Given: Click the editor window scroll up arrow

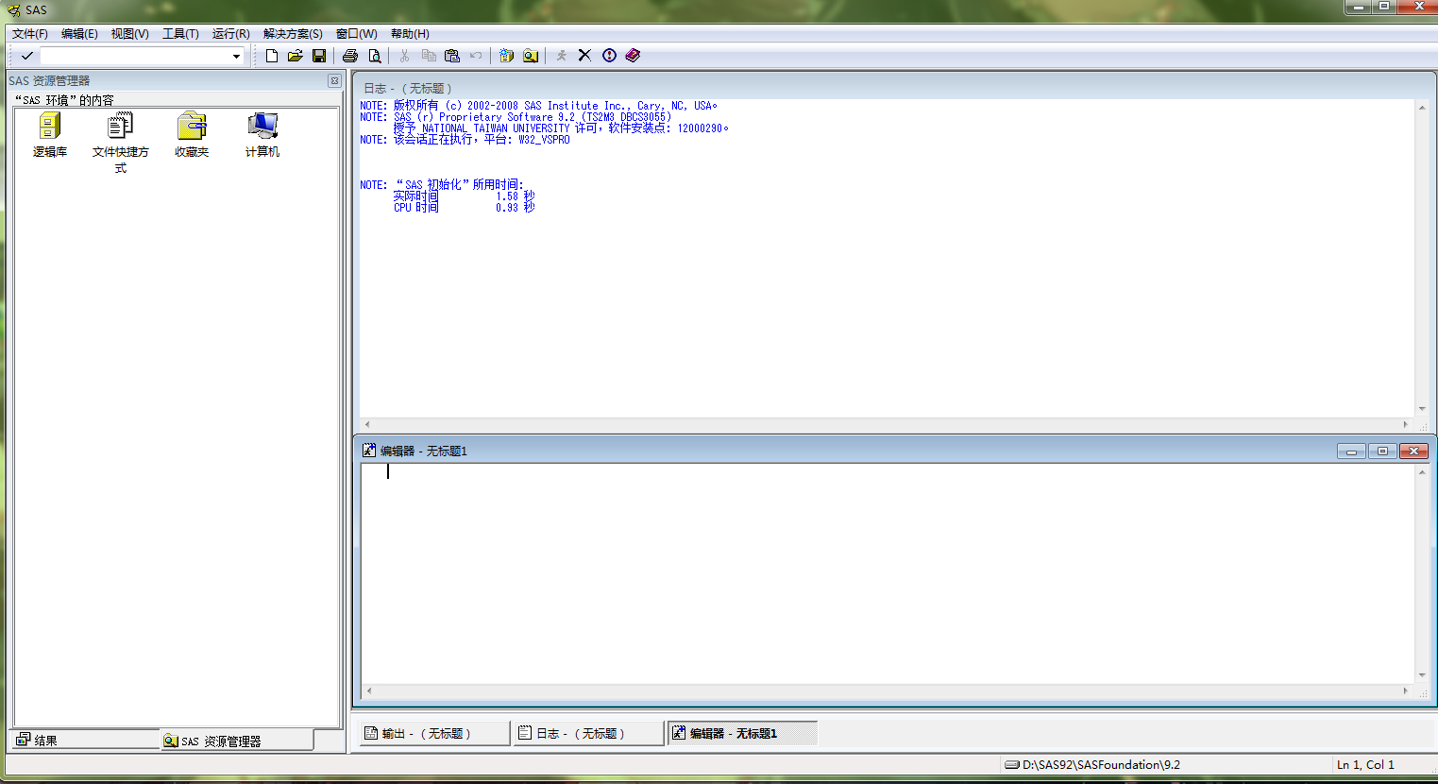Looking at the screenshot, I should pyautogui.click(x=1422, y=472).
